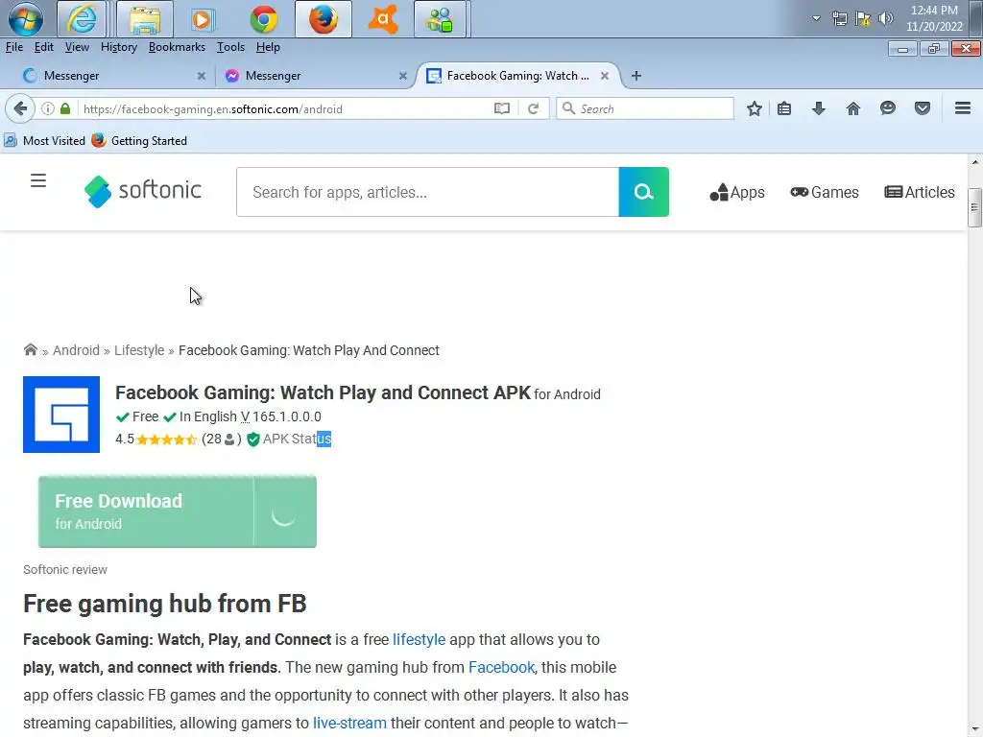
Task: Show site information icon in URL bar
Action: [x=48, y=108]
